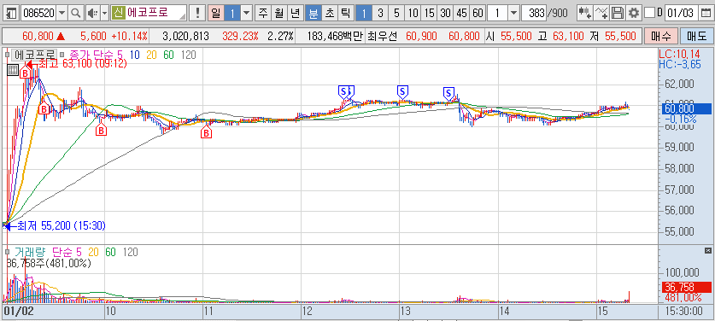
Task: Click the line indicator add icon
Action: click(x=602, y=13)
